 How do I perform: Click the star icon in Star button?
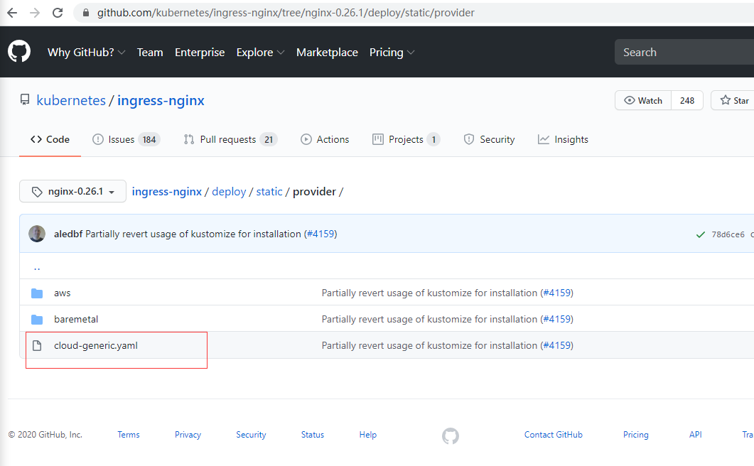coord(725,100)
